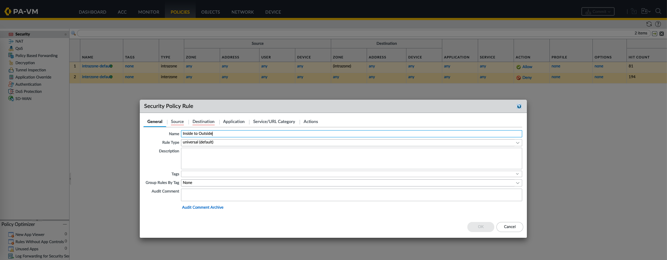667x260 pixels.
Task: Click the Unused Apps warning icon
Action: [x=11, y=249]
